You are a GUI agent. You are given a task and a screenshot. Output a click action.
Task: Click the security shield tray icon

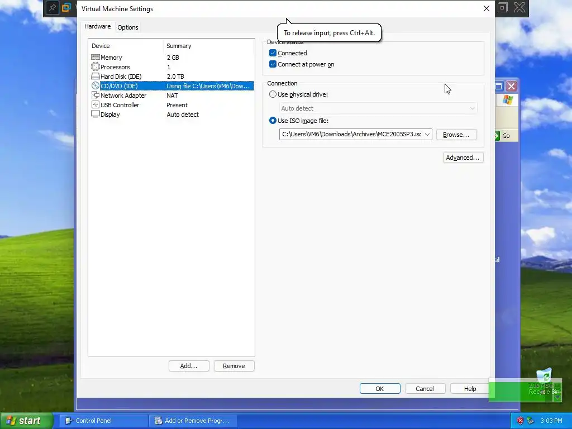pyautogui.click(x=520, y=421)
